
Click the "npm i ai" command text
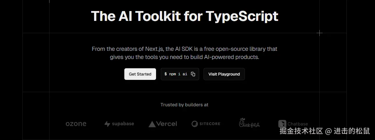pos(178,74)
